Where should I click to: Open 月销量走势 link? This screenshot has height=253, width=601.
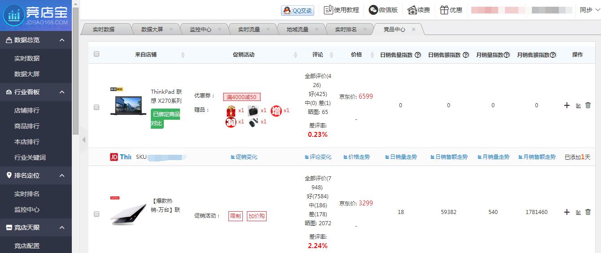point(493,157)
